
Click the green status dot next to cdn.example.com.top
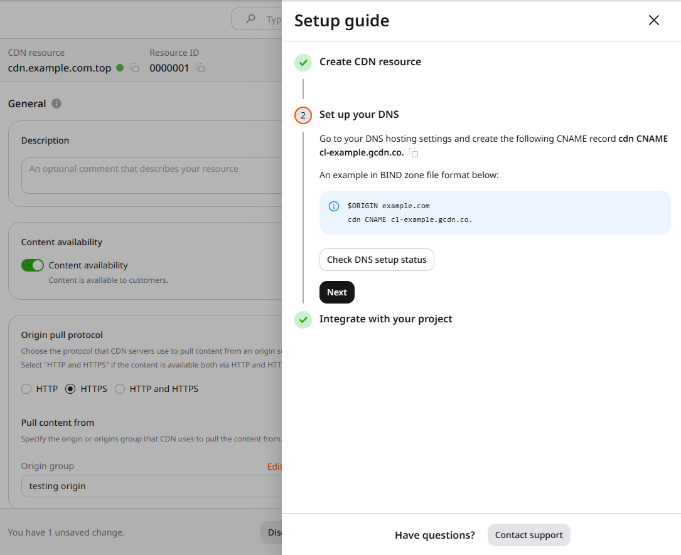121,68
